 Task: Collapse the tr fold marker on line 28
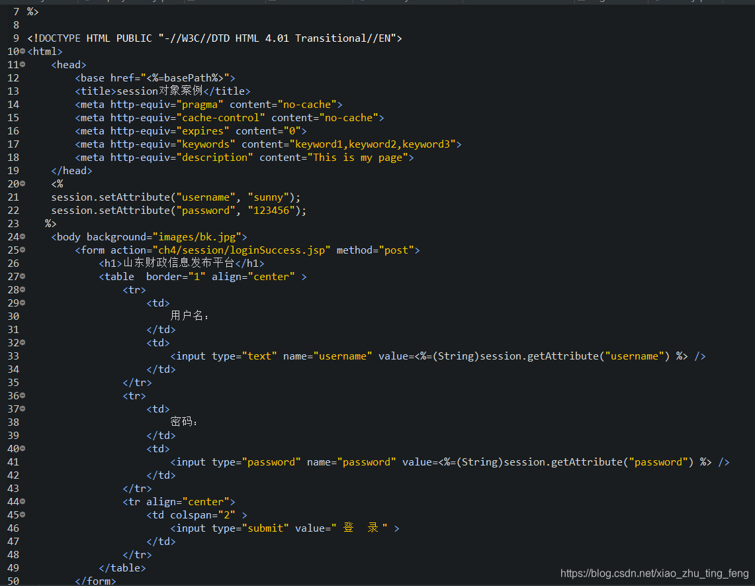coord(22,289)
